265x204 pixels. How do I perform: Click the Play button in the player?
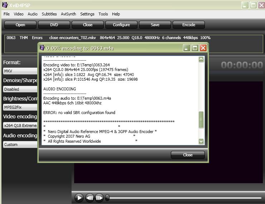click(79, 198)
